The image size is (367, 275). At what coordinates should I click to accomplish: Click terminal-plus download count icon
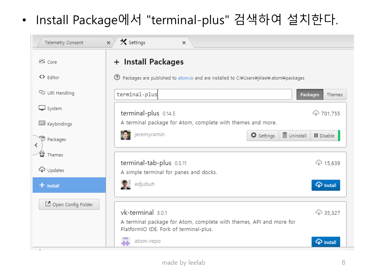[316, 113]
